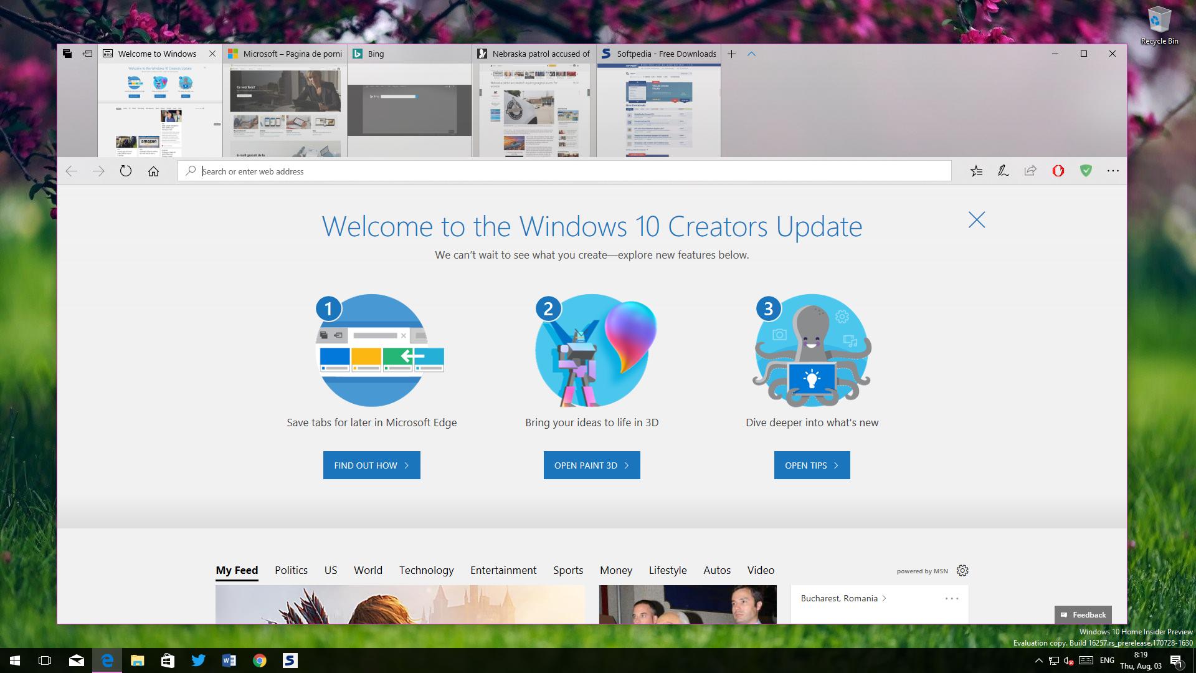
Task: Open the US feed category
Action: click(331, 570)
